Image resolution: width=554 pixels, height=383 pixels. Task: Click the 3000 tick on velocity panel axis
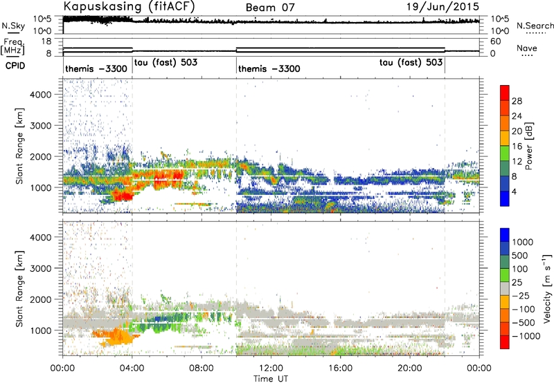coord(41,268)
